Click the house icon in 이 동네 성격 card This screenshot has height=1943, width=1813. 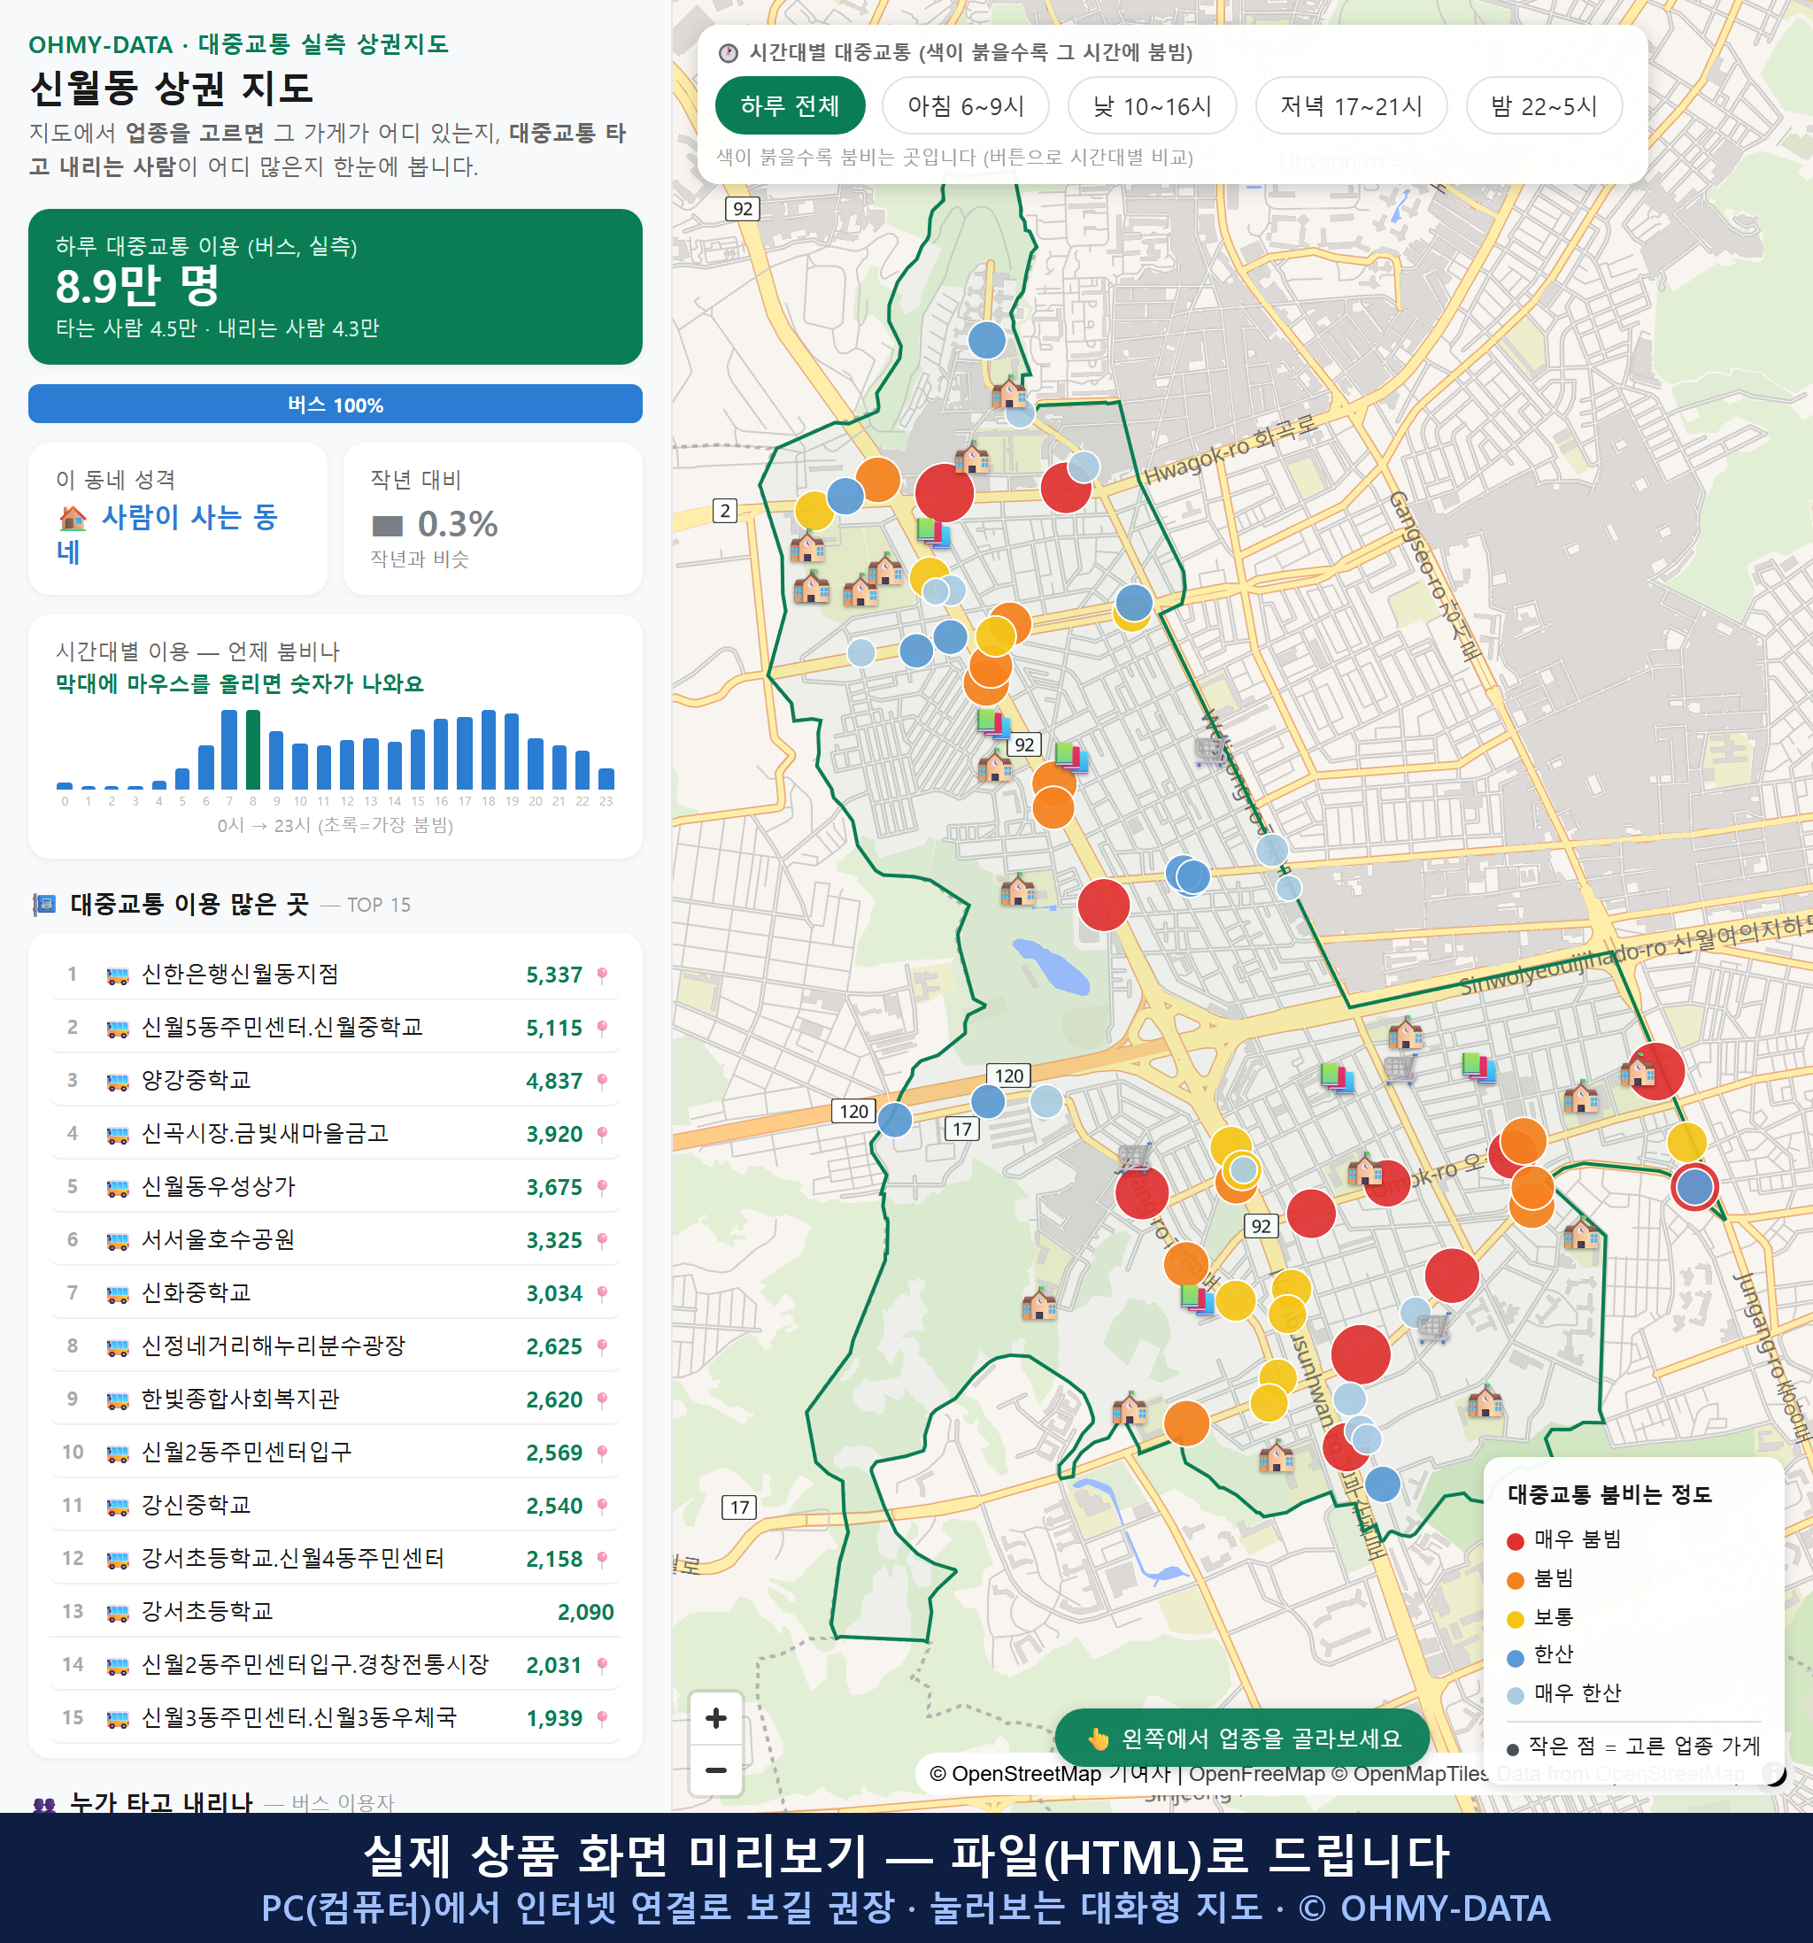click(x=73, y=517)
